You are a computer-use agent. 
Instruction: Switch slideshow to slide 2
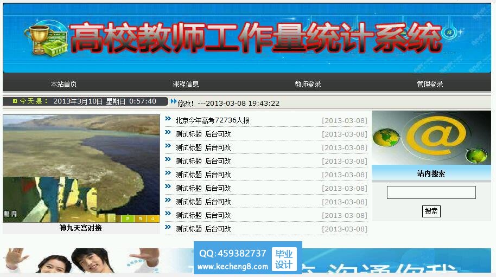coord(128,218)
